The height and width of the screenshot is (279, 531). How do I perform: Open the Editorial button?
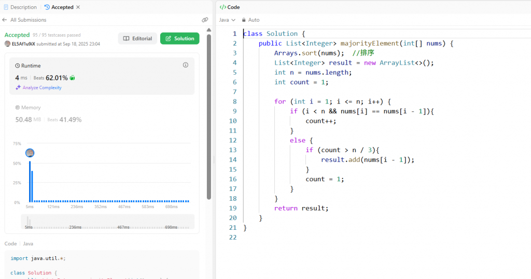(137, 38)
